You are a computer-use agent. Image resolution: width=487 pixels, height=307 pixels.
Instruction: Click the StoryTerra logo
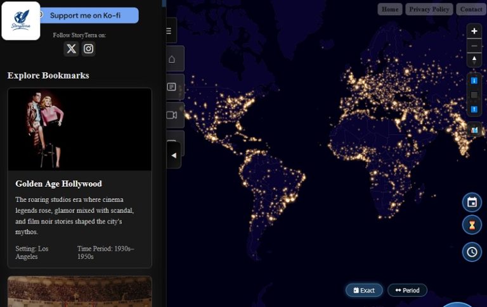tap(21, 21)
